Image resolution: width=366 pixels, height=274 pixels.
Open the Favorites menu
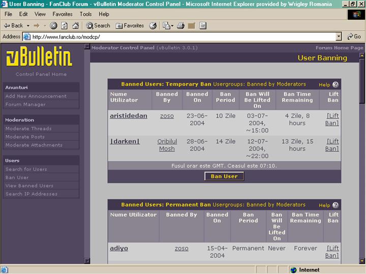[x=63, y=14]
